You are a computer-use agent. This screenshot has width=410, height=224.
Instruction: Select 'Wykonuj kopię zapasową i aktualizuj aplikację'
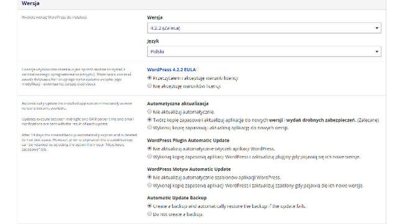point(150,127)
